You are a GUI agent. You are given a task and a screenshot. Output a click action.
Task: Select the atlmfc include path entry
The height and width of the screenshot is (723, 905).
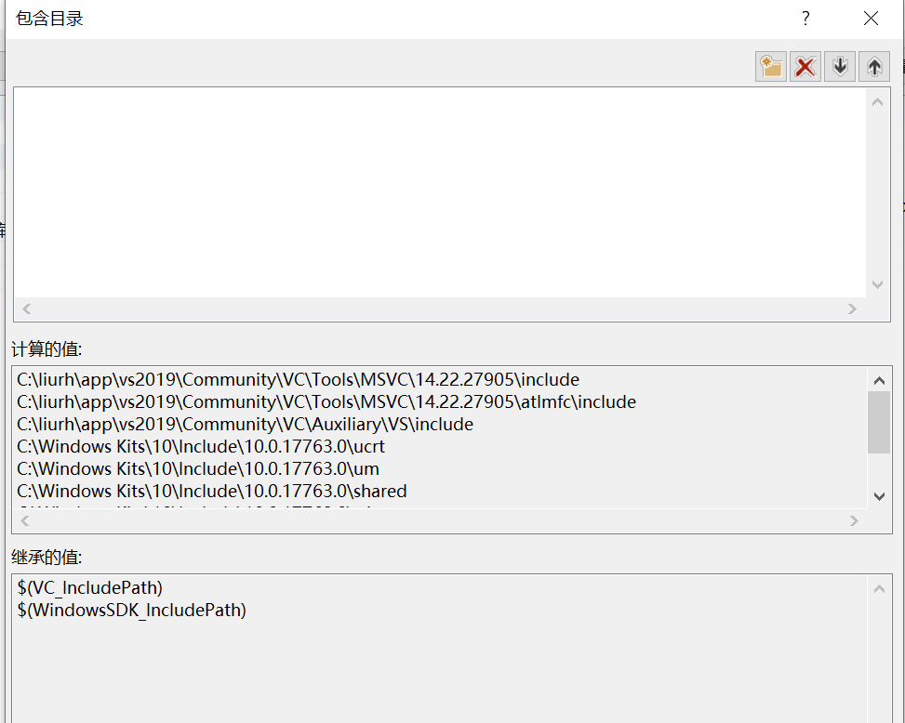pos(324,401)
